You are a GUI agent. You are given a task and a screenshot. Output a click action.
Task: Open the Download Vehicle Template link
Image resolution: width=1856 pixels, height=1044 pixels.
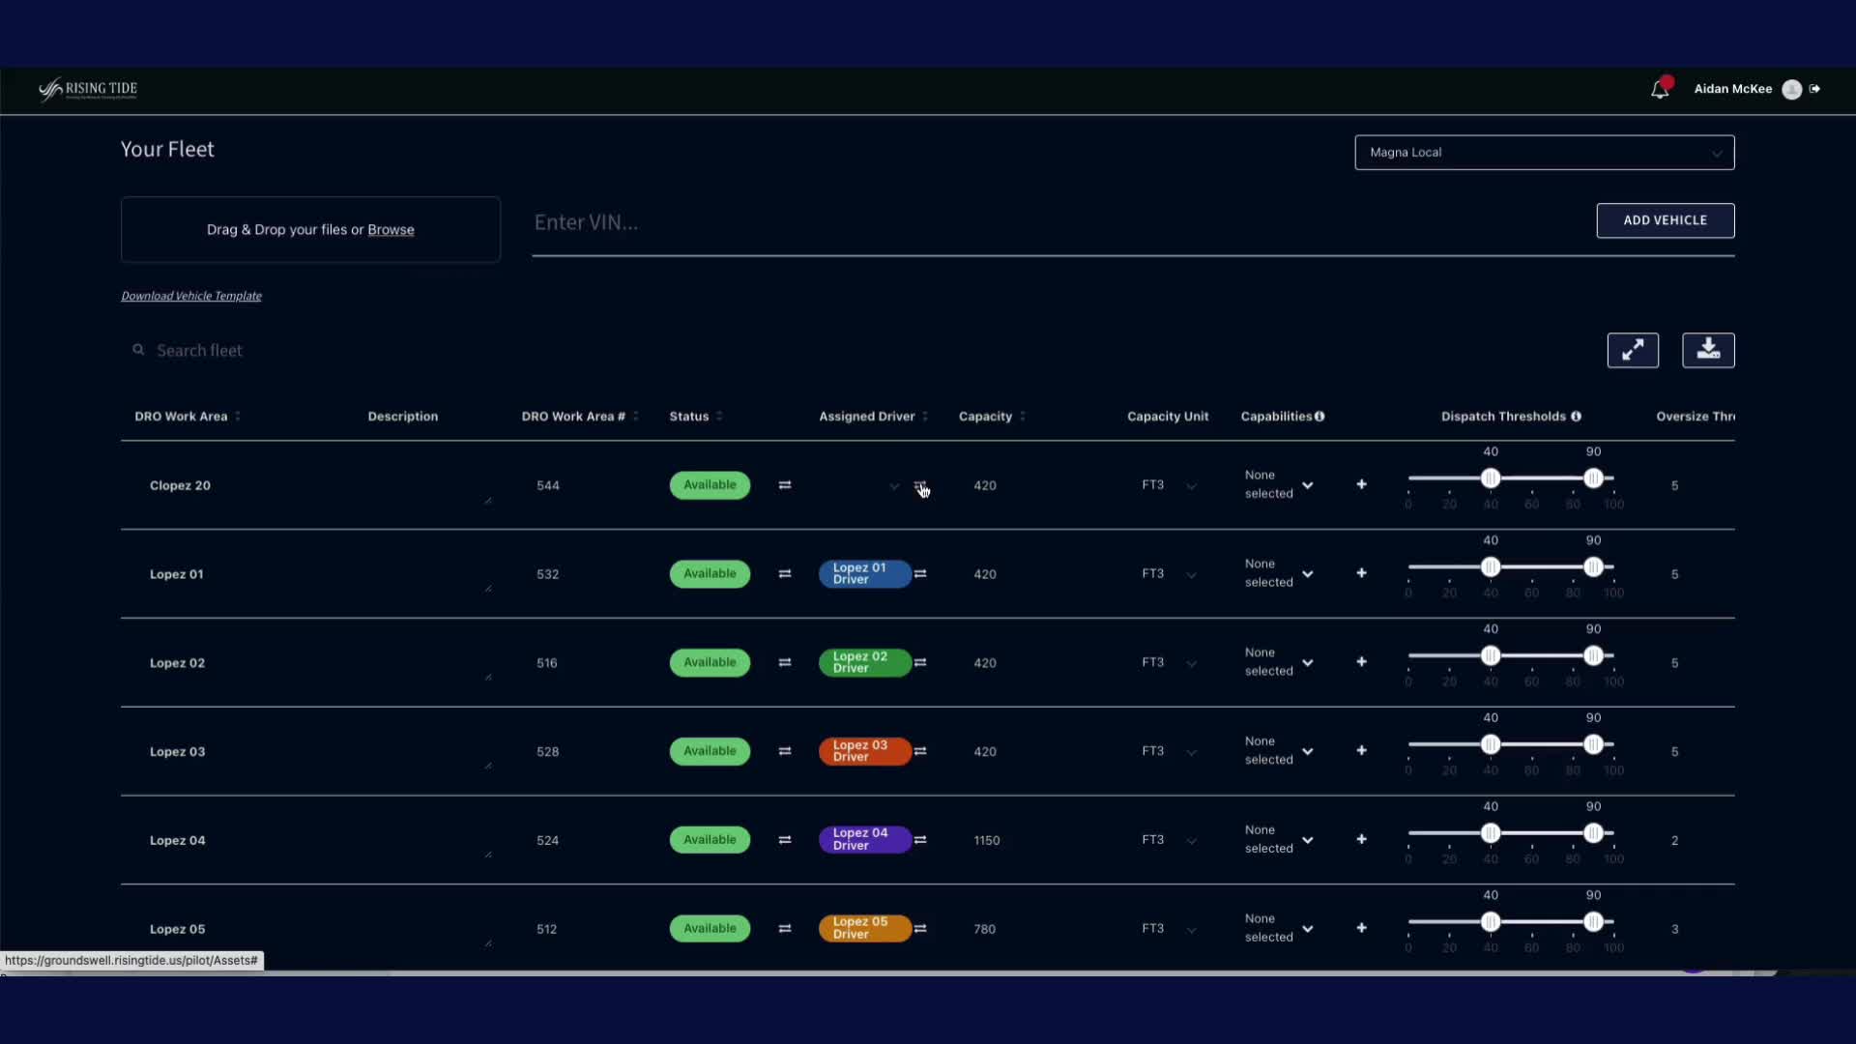(191, 296)
